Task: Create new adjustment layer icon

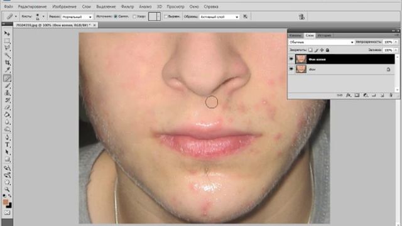Action: click(366, 95)
